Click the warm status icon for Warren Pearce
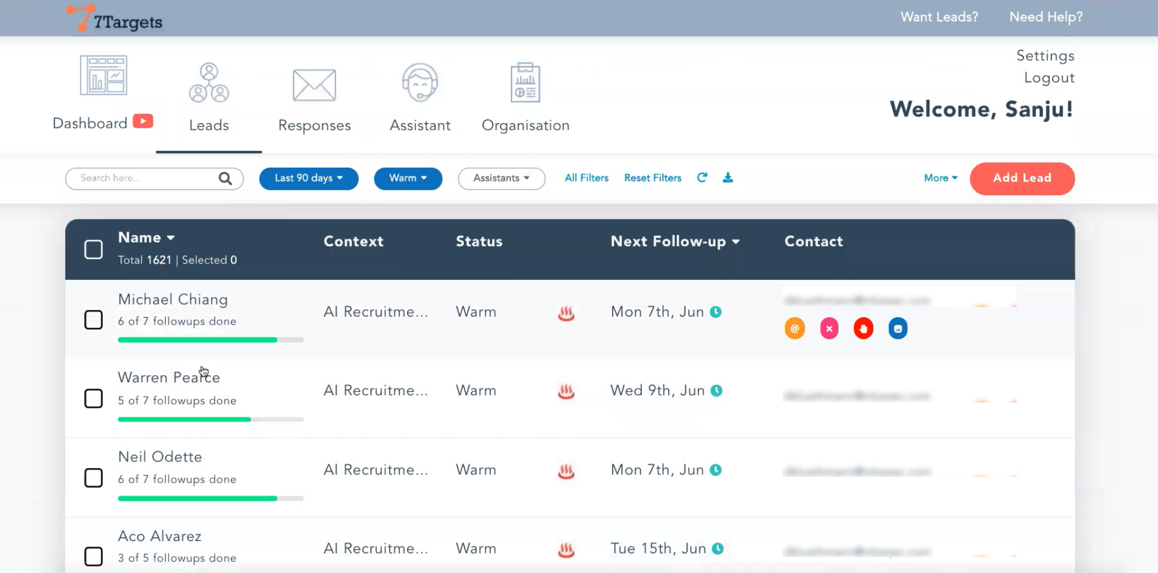Screen dimensions: 1158x573 [566, 391]
